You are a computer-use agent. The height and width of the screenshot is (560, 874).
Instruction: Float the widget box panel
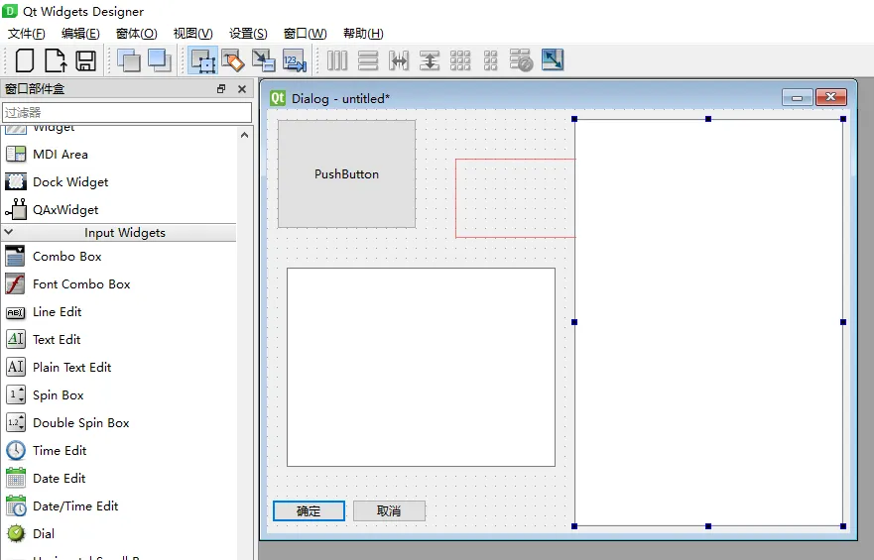point(221,88)
